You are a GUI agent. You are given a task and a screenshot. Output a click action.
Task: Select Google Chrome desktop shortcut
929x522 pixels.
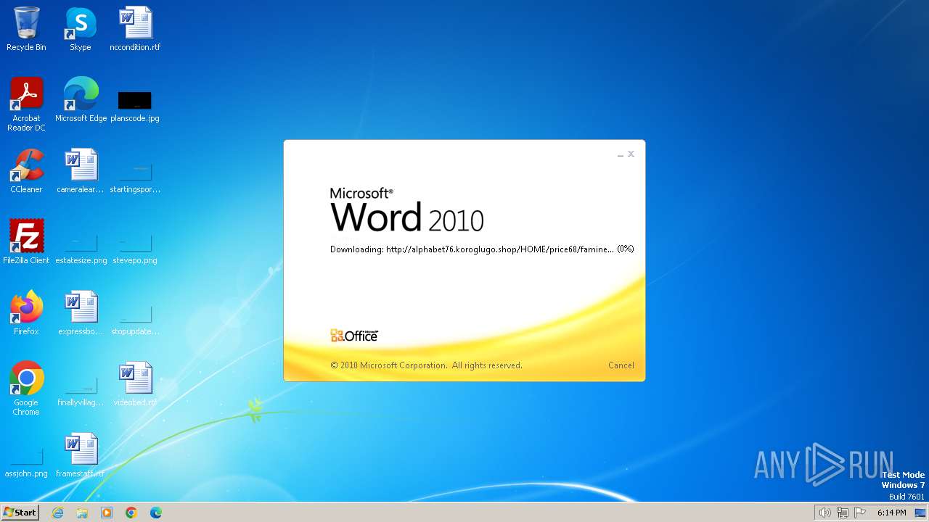point(26,389)
